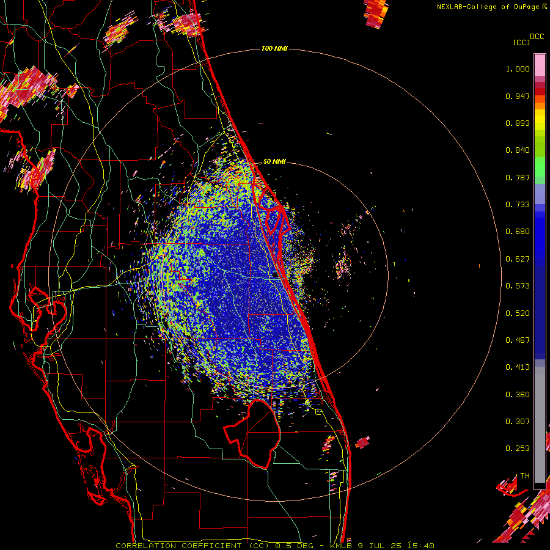Click the 50 NMI range ring label

coord(274,161)
